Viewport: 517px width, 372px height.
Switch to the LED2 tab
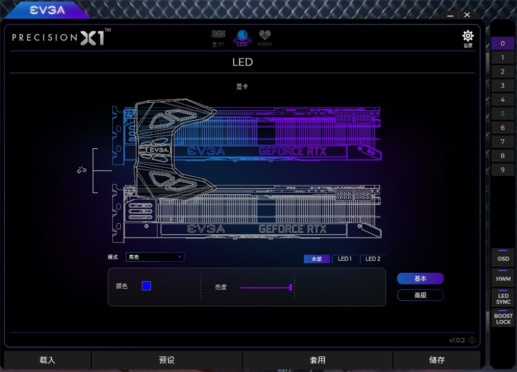click(372, 259)
